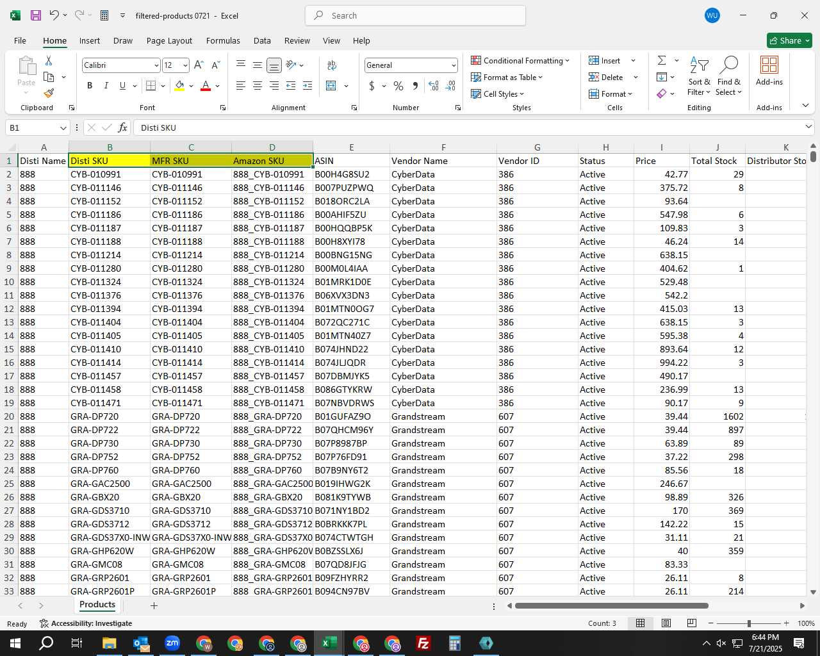Viewport: 820px width, 656px height.
Task: Increase decimal places
Action: pos(434,86)
